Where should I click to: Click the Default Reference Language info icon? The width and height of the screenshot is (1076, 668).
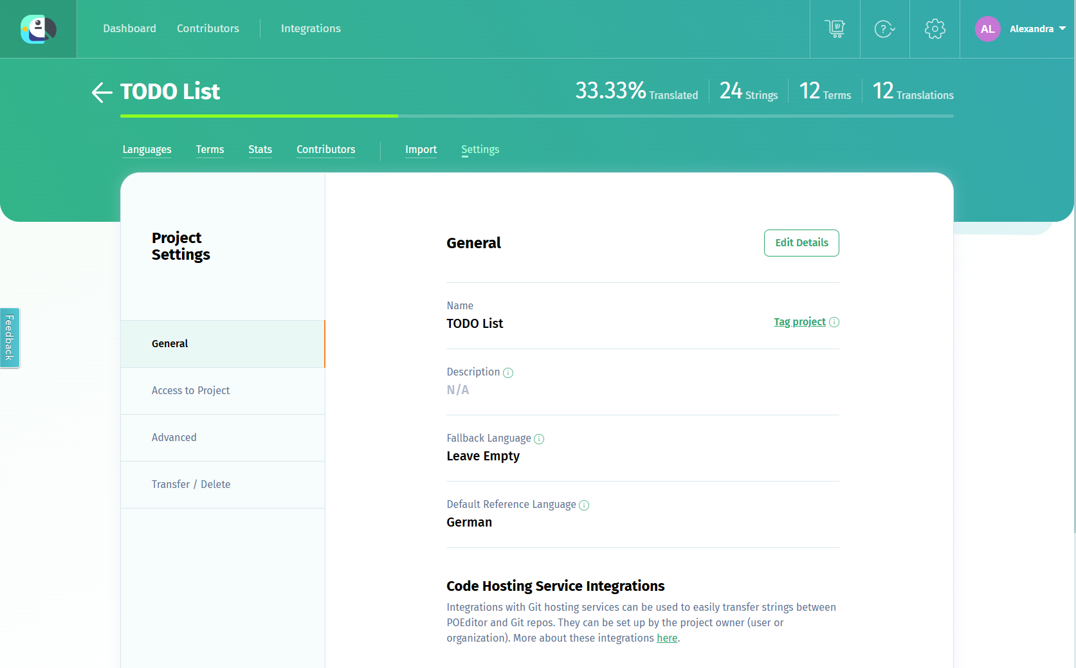[584, 505]
